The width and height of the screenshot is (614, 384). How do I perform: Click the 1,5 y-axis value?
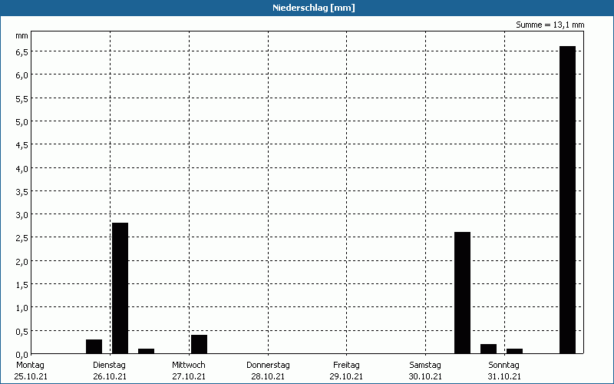click(22, 285)
